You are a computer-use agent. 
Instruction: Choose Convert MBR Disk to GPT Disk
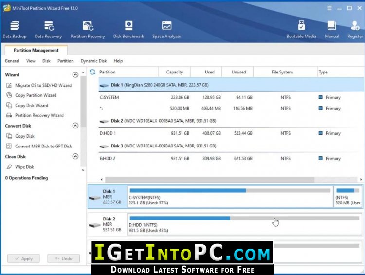(x=43, y=146)
